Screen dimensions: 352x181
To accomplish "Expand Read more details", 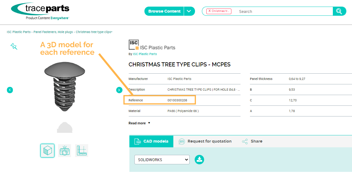I will click(139, 123).
